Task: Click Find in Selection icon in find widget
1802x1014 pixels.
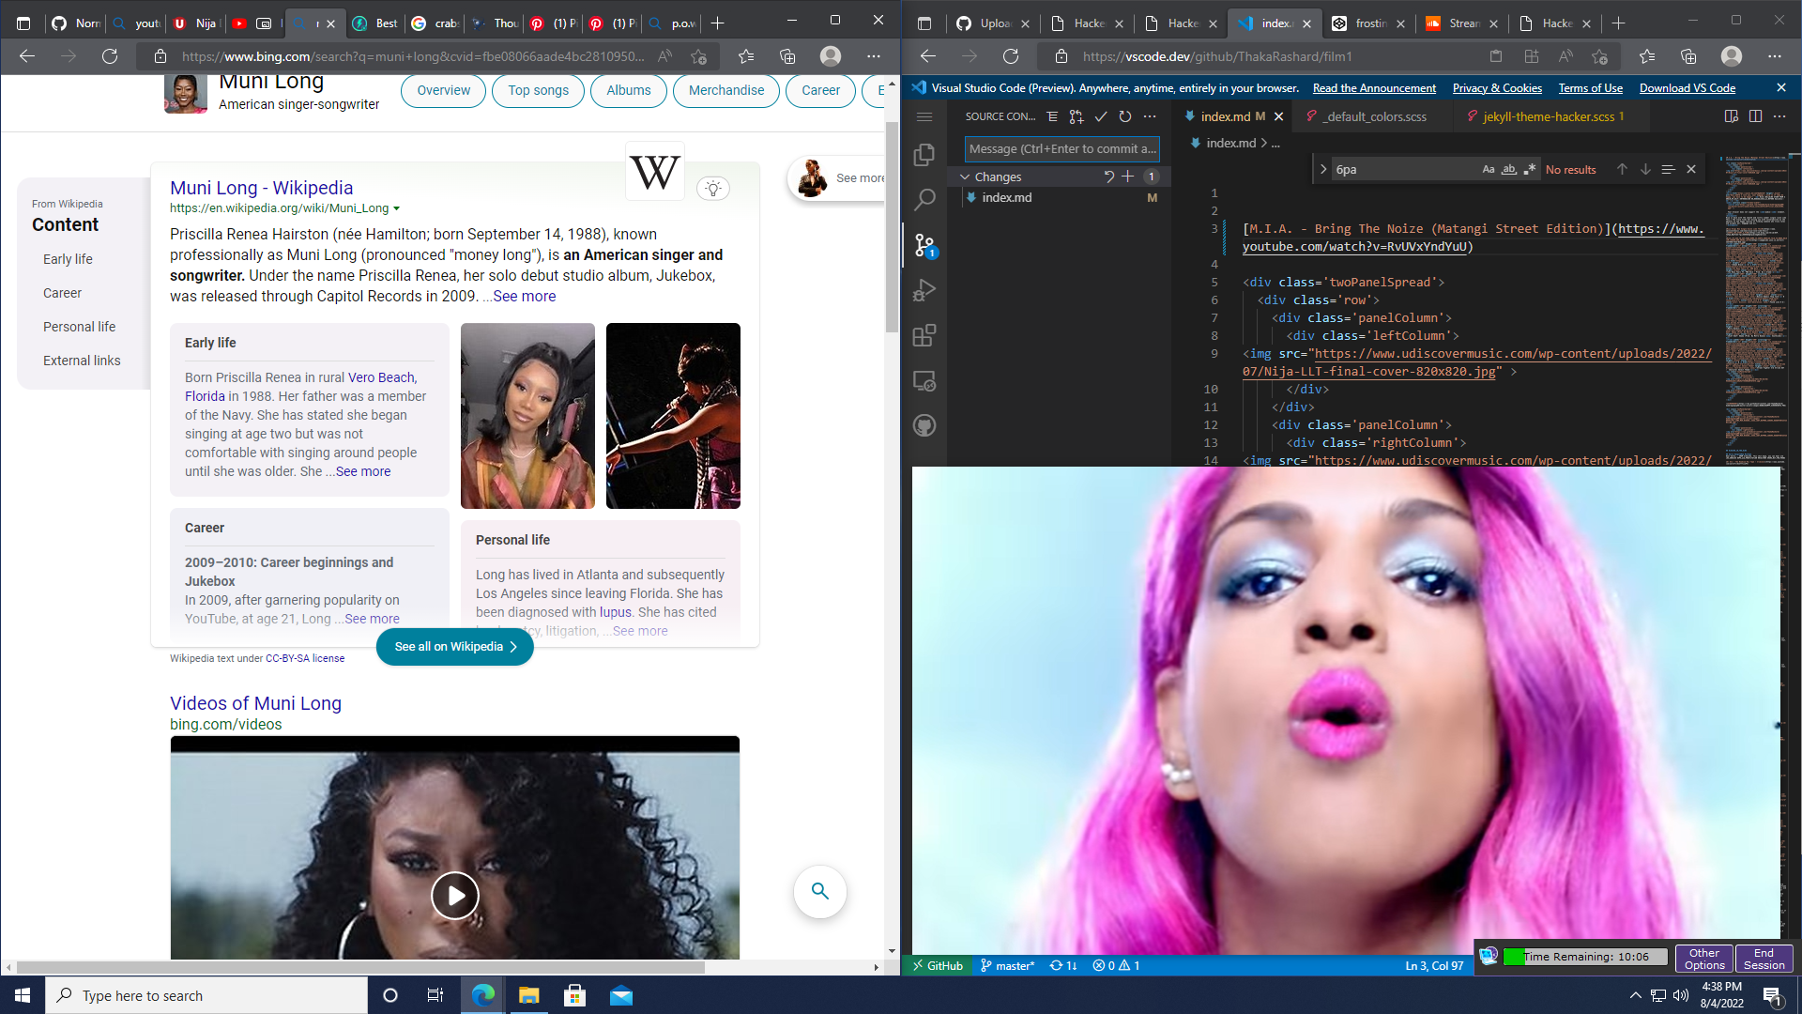Action: pyautogui.click(x=1668, y=169)
